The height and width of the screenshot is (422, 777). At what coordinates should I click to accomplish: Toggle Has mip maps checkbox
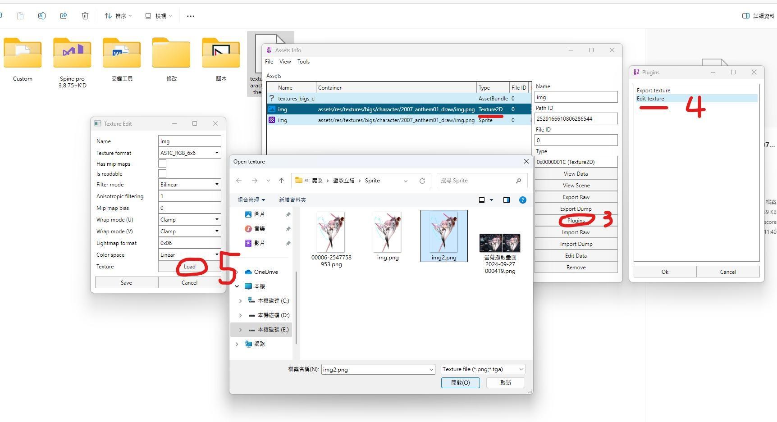162,164
